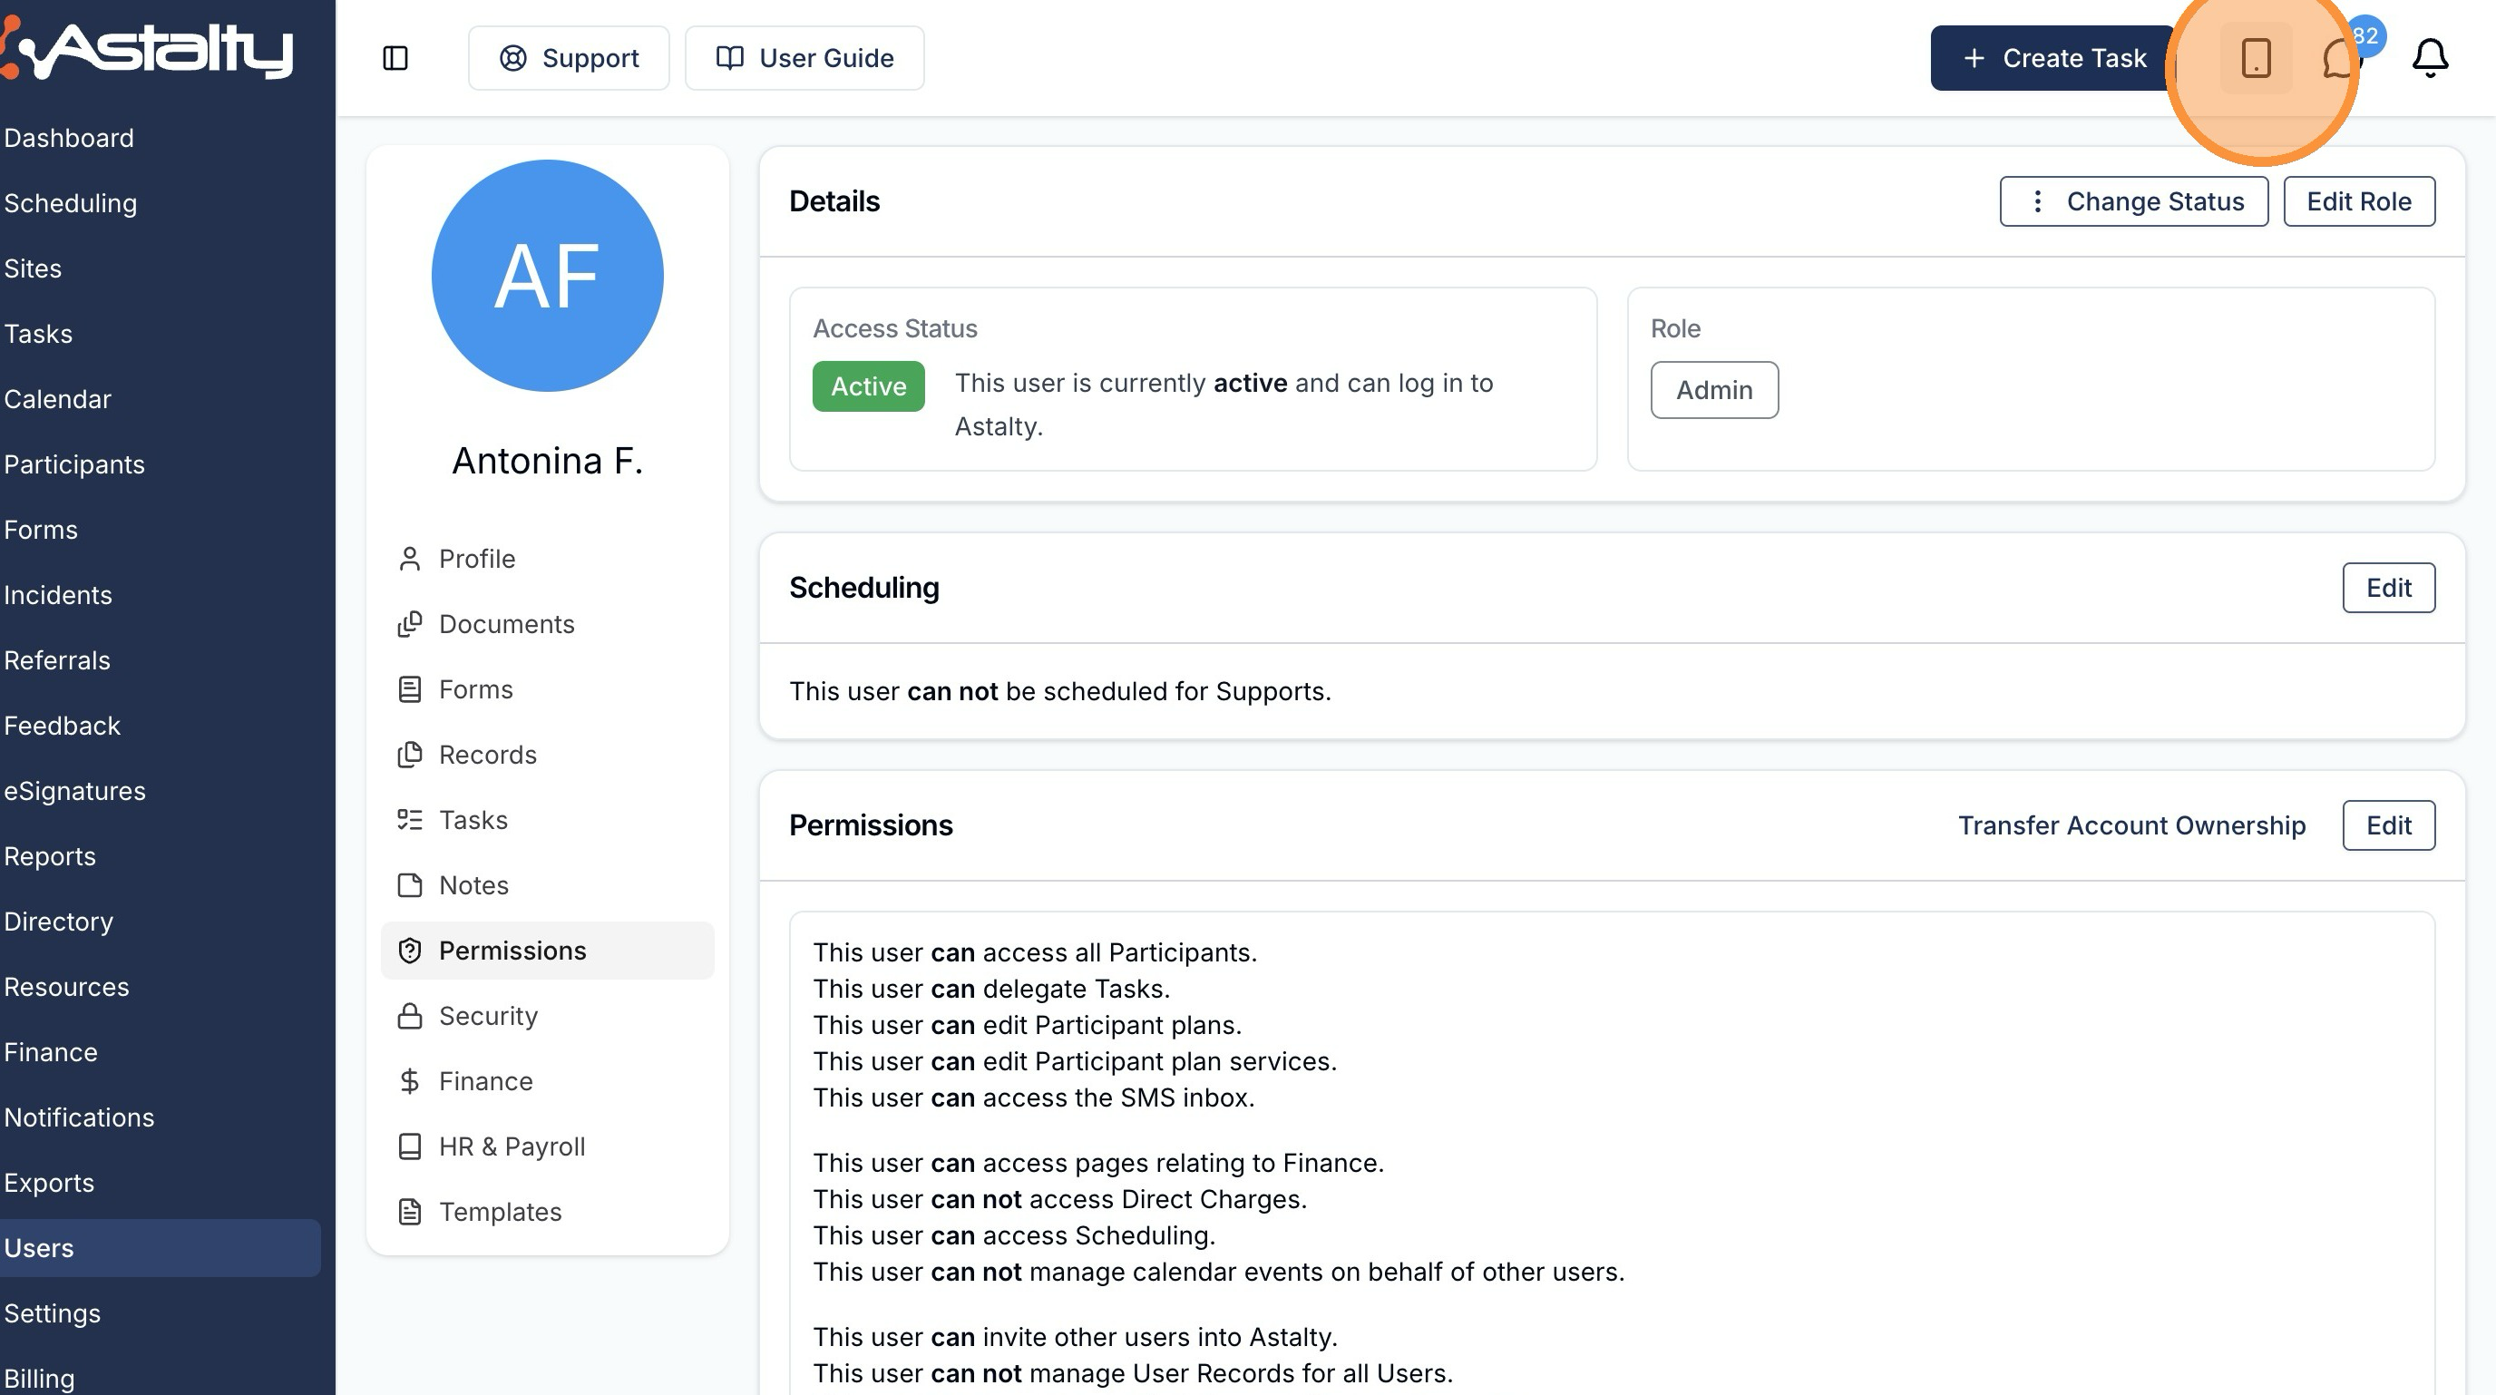Click the Records file icon
This screenshot has width=2496, height=1395.
click(x=410, y=755)
